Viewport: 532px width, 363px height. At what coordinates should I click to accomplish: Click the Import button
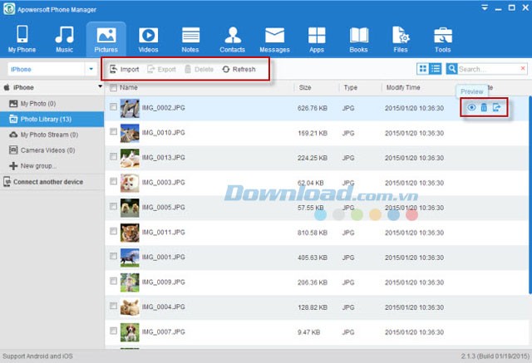click(125, 69)
